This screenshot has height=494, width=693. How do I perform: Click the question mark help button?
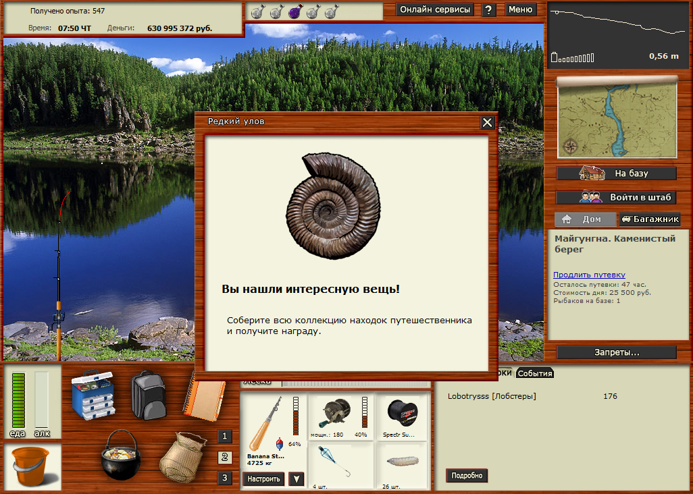(x=488, y=9)
